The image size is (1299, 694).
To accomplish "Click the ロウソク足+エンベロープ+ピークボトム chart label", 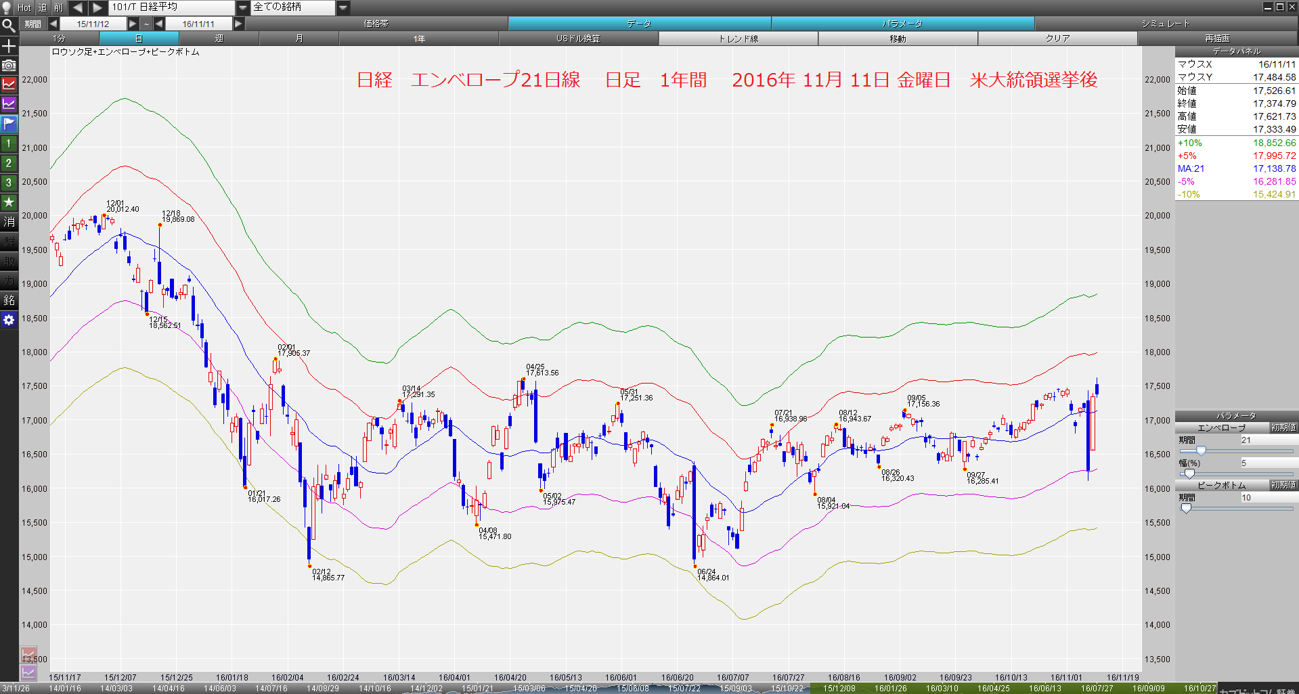I will click(126, 52).
